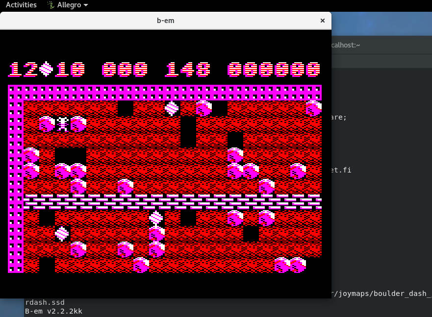
Task: Open the Activities overview
Action: 21,5
